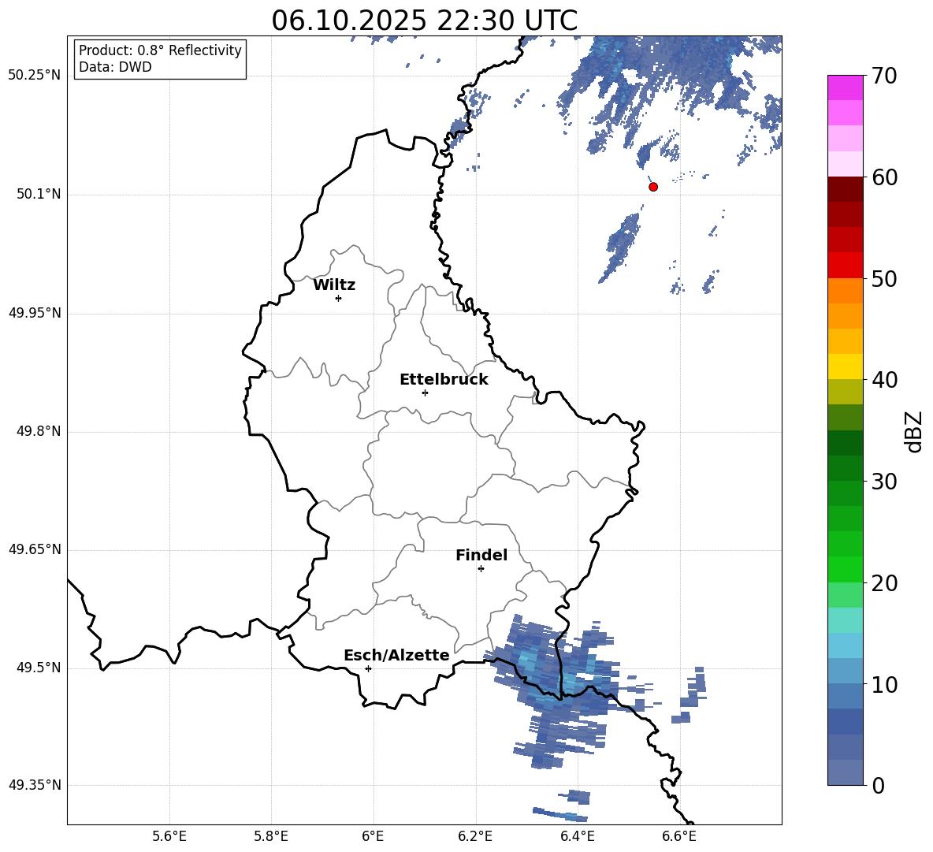Click the 49.35°N latitude label
Screen dimensions: 933x852
[x=35, y=785]
